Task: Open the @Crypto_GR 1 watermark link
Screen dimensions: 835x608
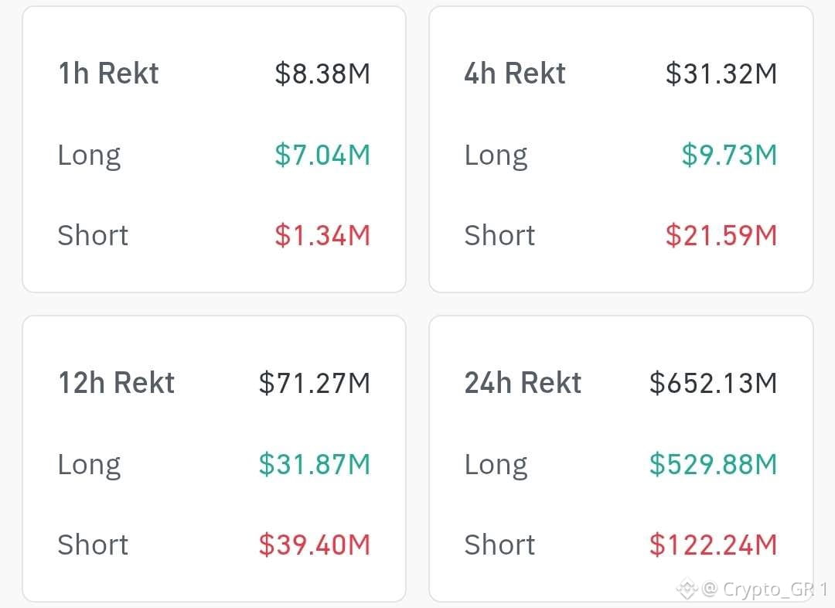Action: [764, 589]
